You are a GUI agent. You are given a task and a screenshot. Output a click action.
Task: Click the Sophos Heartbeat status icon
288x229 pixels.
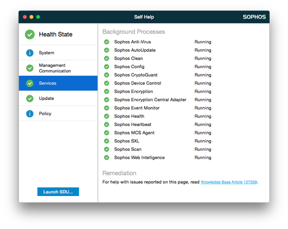[107, 125]
